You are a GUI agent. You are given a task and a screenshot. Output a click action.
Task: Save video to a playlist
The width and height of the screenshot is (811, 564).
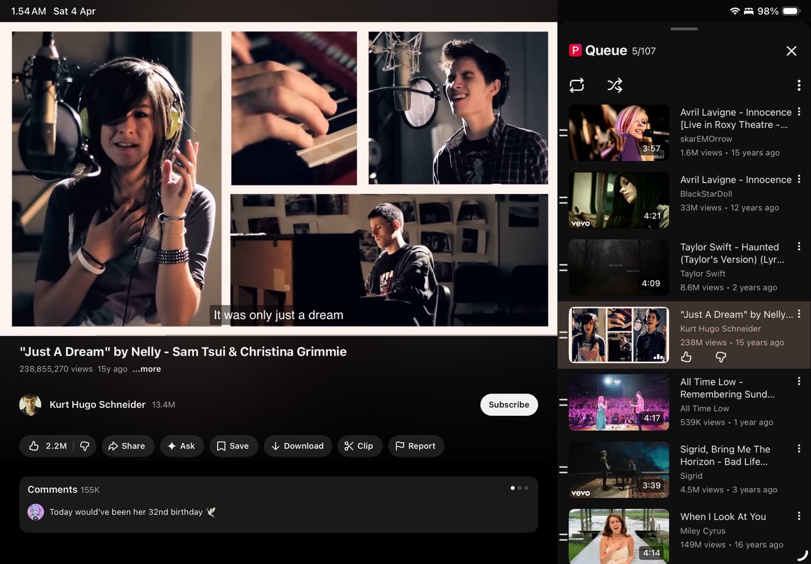click(x=233, y=446)
